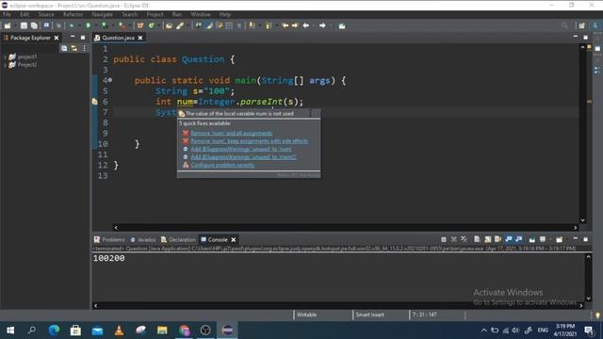Click Configure problem severity quick fix
This screenshot has width=603, height=339.
(222, 165)
